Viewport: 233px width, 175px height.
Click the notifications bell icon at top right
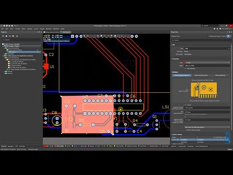(x=217, y=29)
